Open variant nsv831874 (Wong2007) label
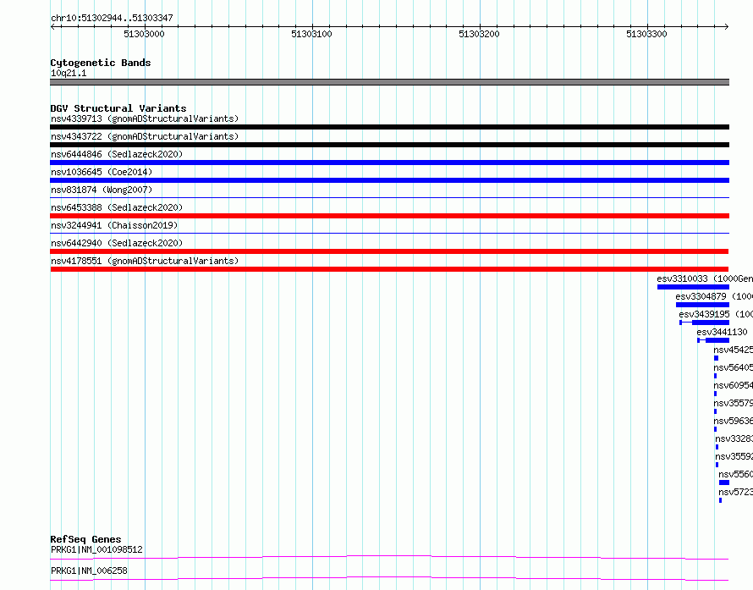 [102, 190]
